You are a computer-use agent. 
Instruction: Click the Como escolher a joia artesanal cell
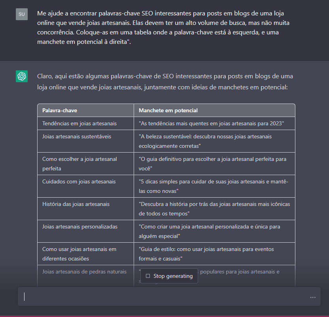tap(85, 164)
